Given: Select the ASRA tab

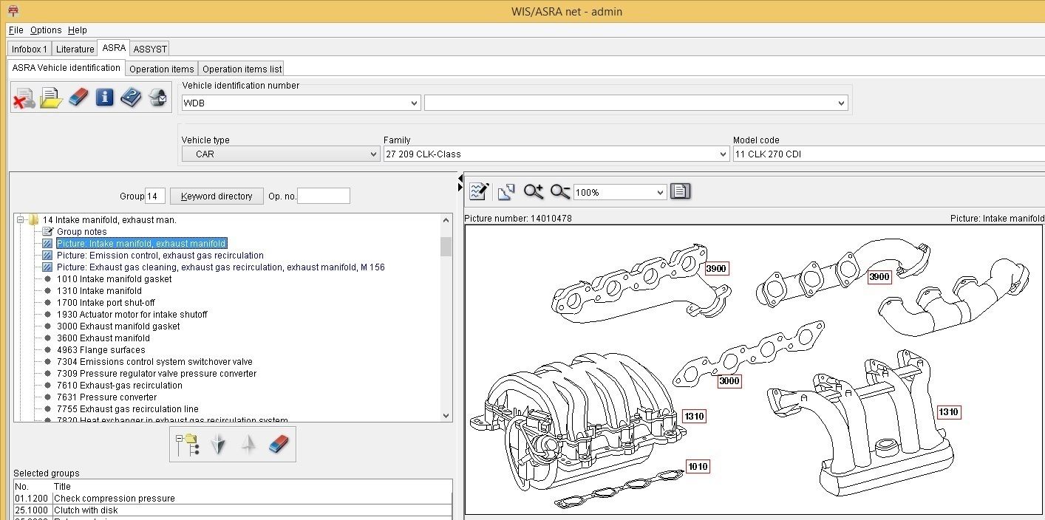Looking at the screenshot, I should pos(114,48).
